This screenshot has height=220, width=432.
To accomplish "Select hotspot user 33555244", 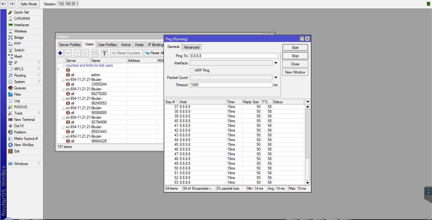I will [x=110, y=84].
